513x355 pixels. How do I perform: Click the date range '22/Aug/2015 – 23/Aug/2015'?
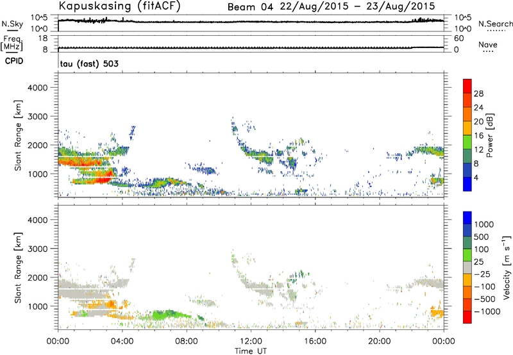358,6
